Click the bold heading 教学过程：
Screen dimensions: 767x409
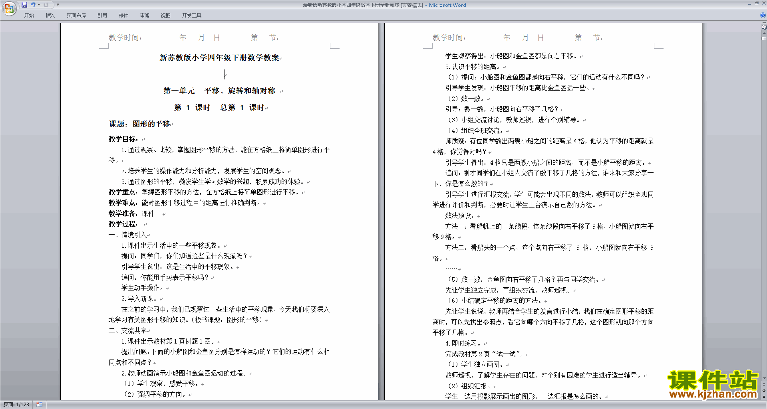click(123, 224)
